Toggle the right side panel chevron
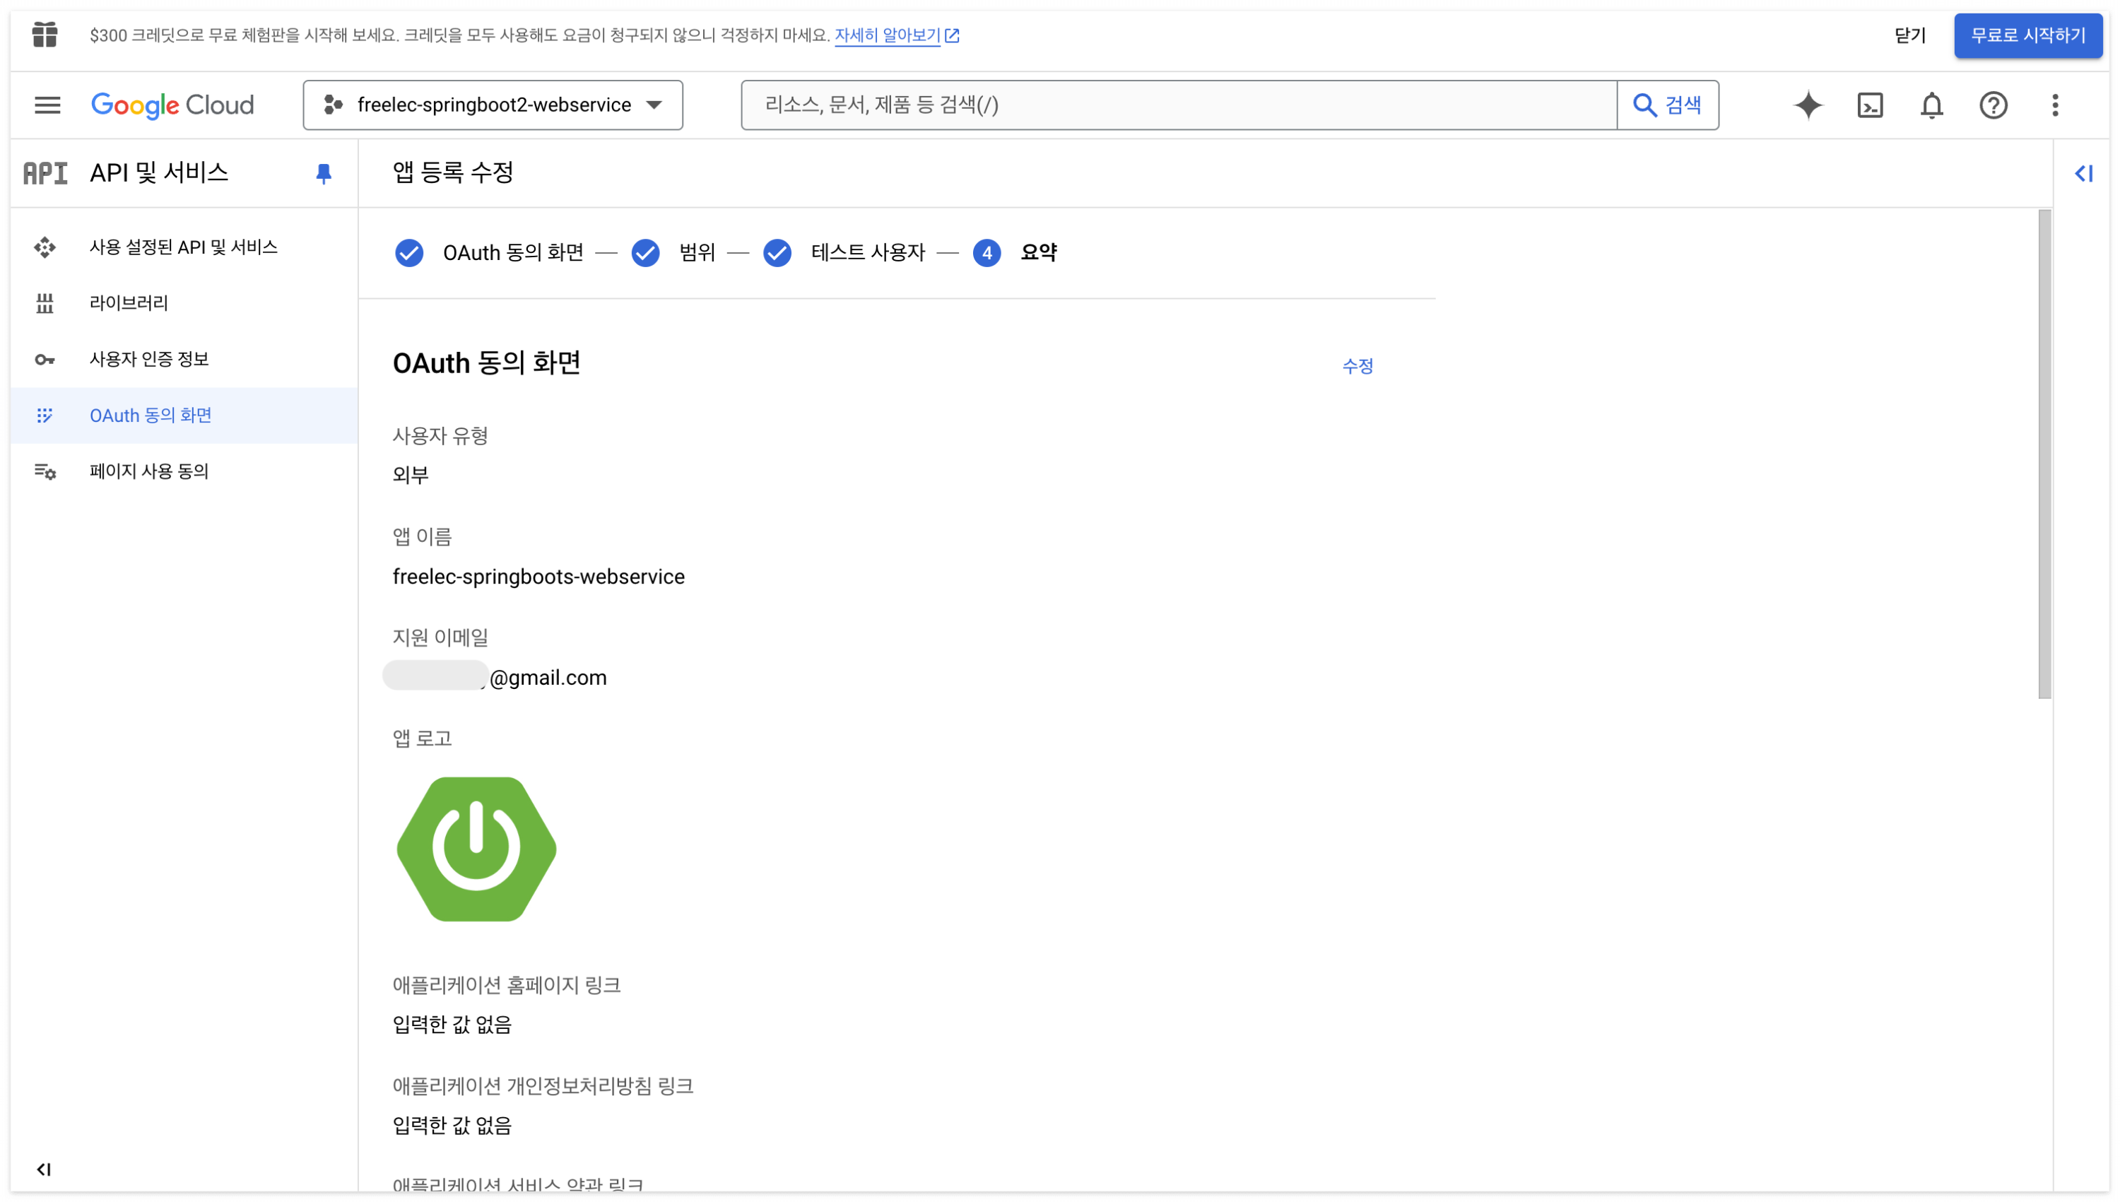 tap(2083, 173)
